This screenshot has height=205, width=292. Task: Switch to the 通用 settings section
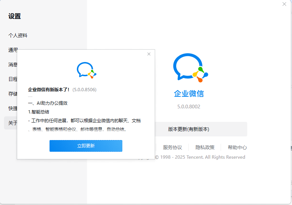(x=12, y=50)
